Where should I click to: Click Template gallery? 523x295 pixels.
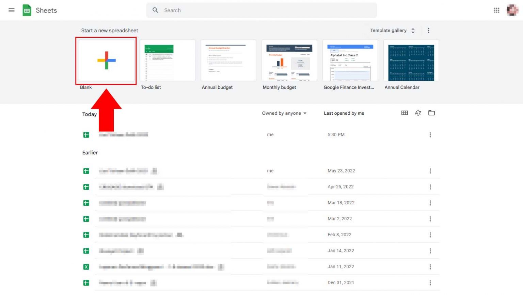tap(388, 30)
